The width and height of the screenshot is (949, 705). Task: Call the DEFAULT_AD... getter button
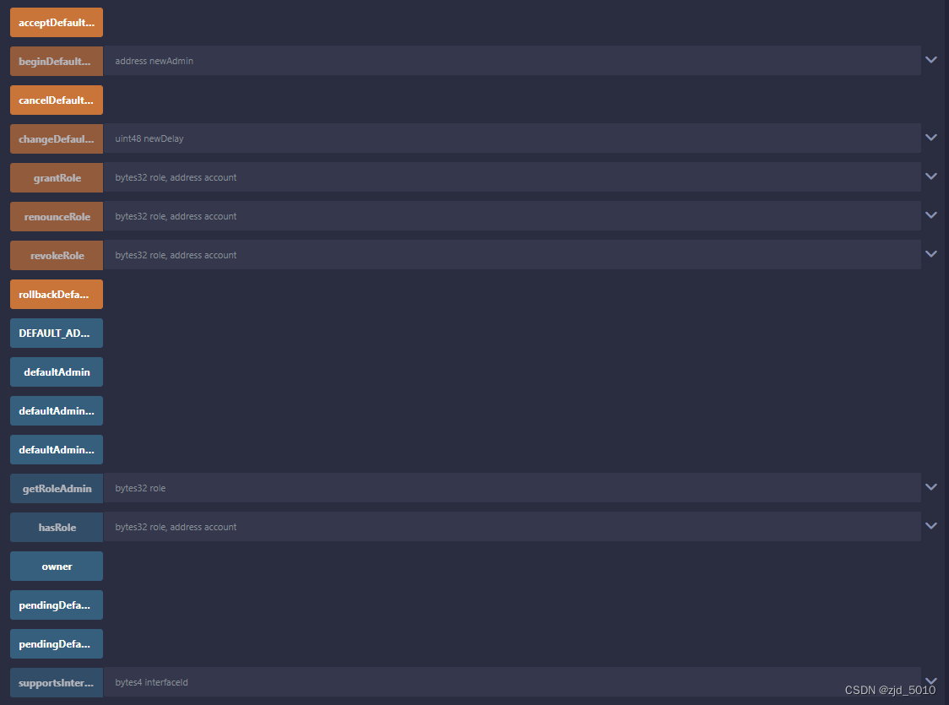click(57, 333)
